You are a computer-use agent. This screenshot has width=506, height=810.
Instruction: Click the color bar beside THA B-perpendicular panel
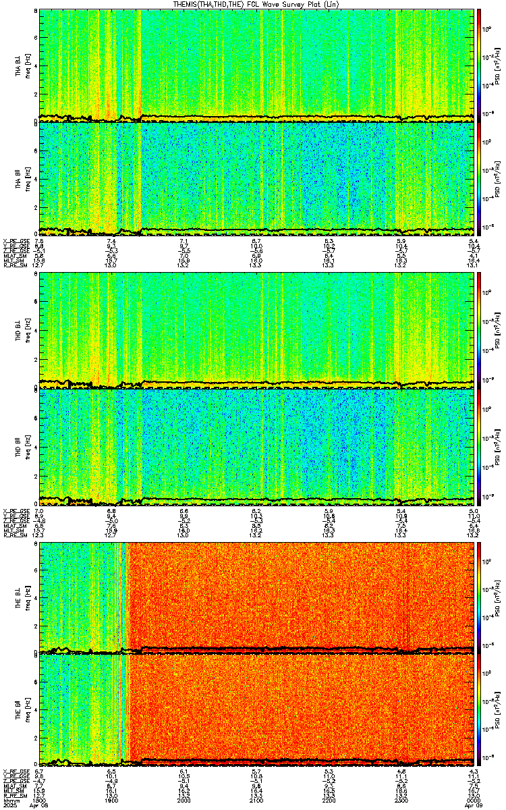click(x=480, y=65)
